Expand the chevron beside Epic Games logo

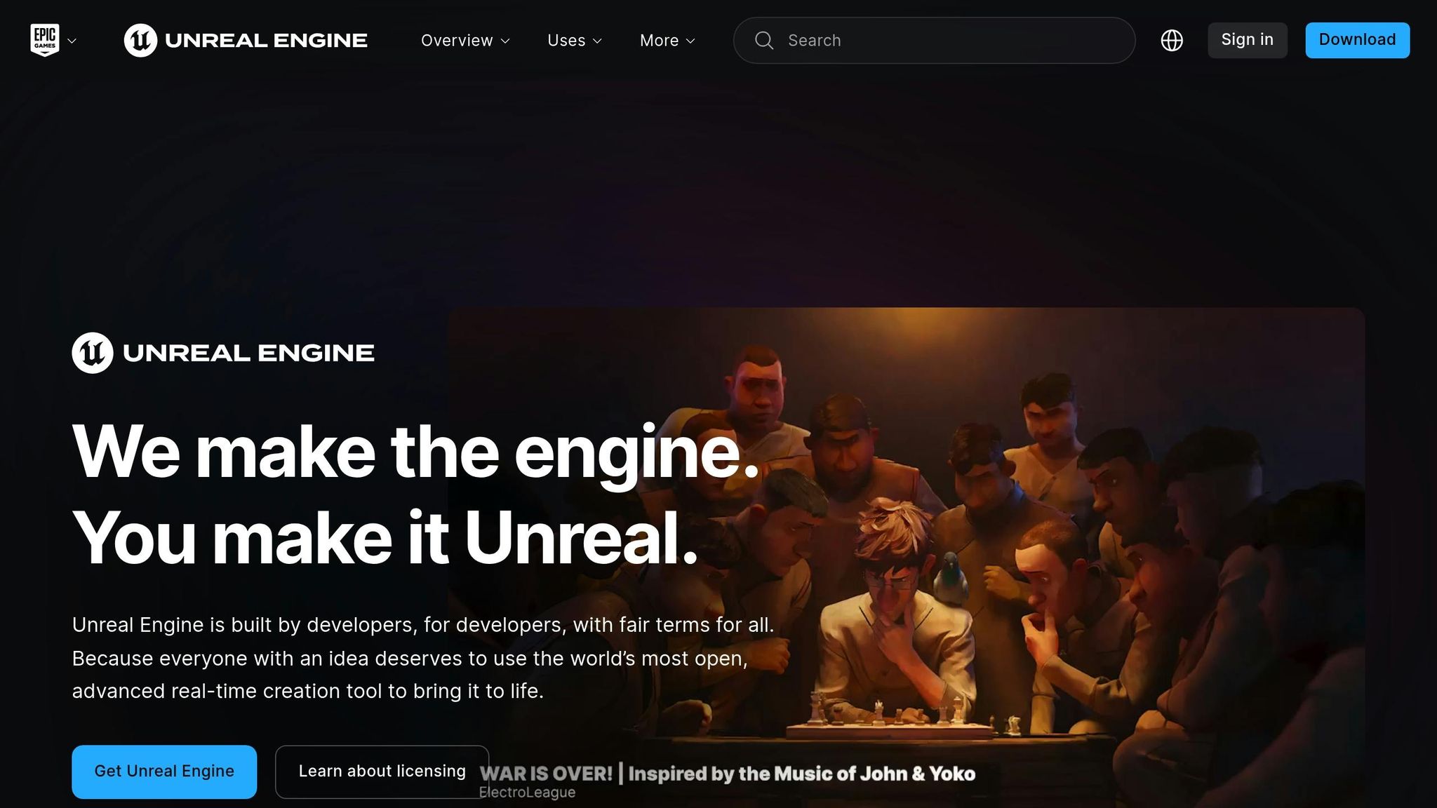tap(72, 41)
